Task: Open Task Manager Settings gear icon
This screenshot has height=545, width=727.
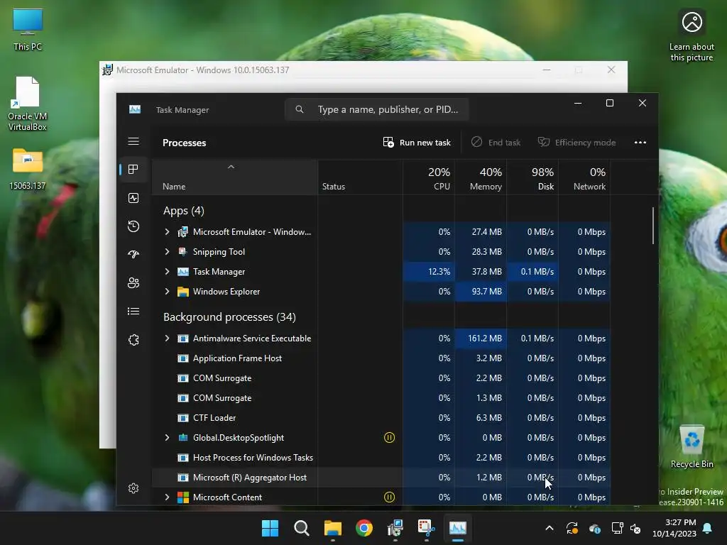Action: 133,488
